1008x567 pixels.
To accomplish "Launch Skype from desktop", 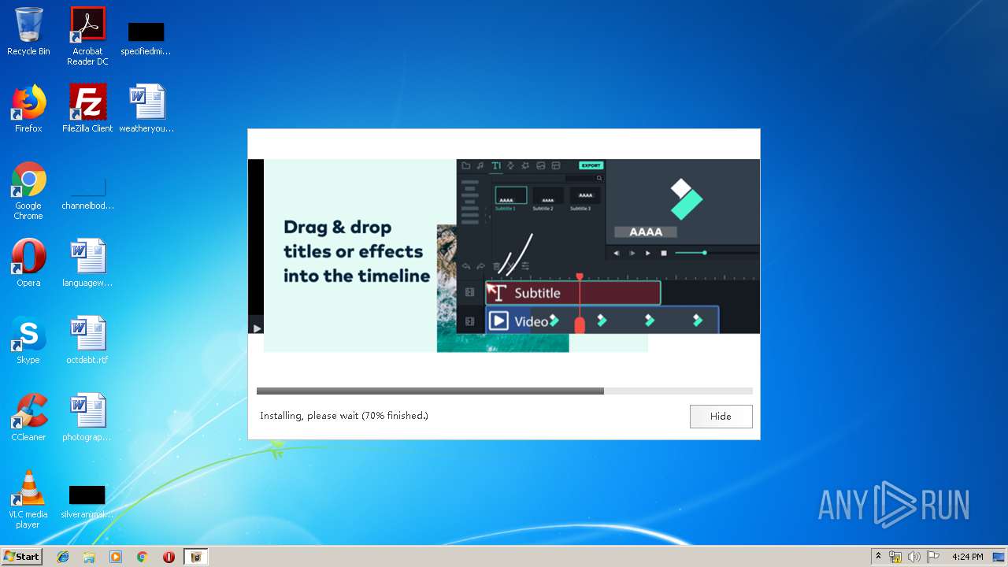I will 28,340.
